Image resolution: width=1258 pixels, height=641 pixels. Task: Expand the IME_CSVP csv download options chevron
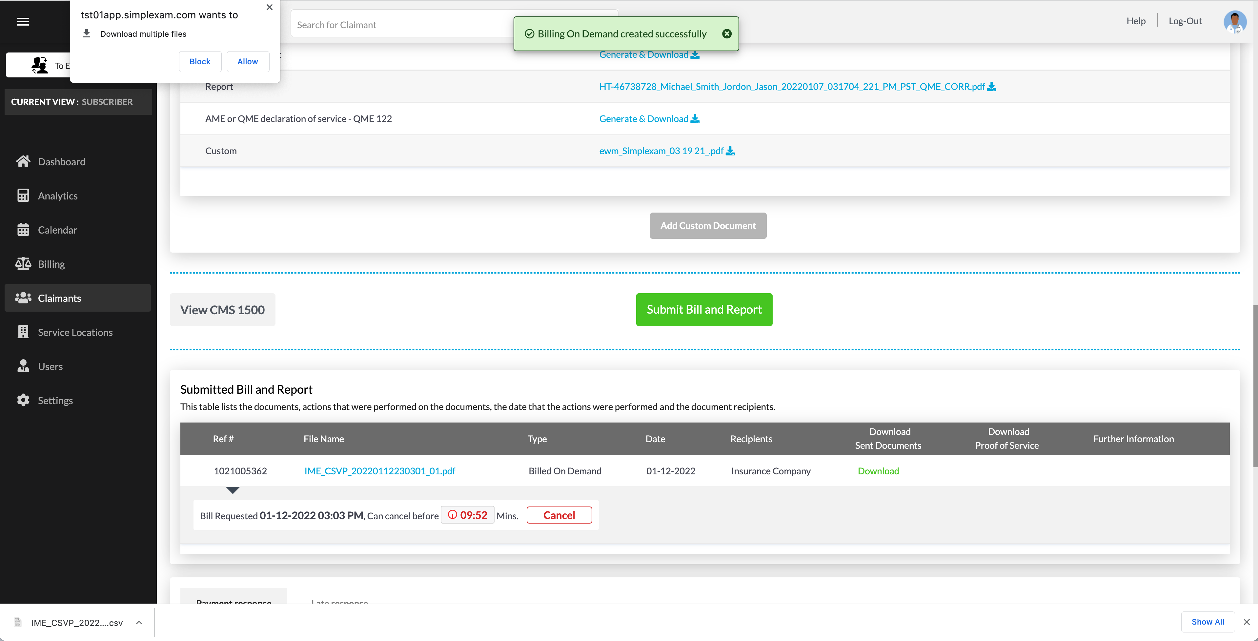point(139,622)
